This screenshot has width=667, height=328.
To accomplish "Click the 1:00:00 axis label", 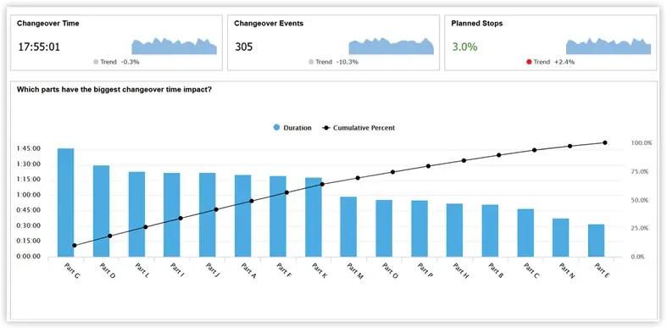I will point(29,195).
